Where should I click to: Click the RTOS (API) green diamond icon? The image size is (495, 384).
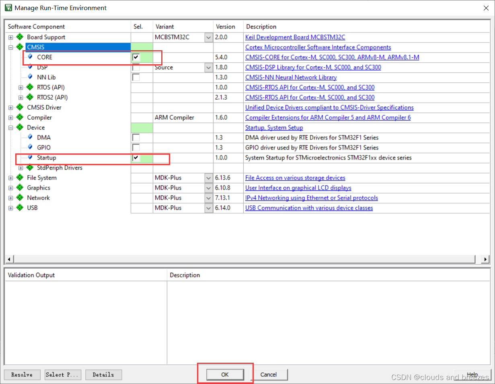pos(30,87)
